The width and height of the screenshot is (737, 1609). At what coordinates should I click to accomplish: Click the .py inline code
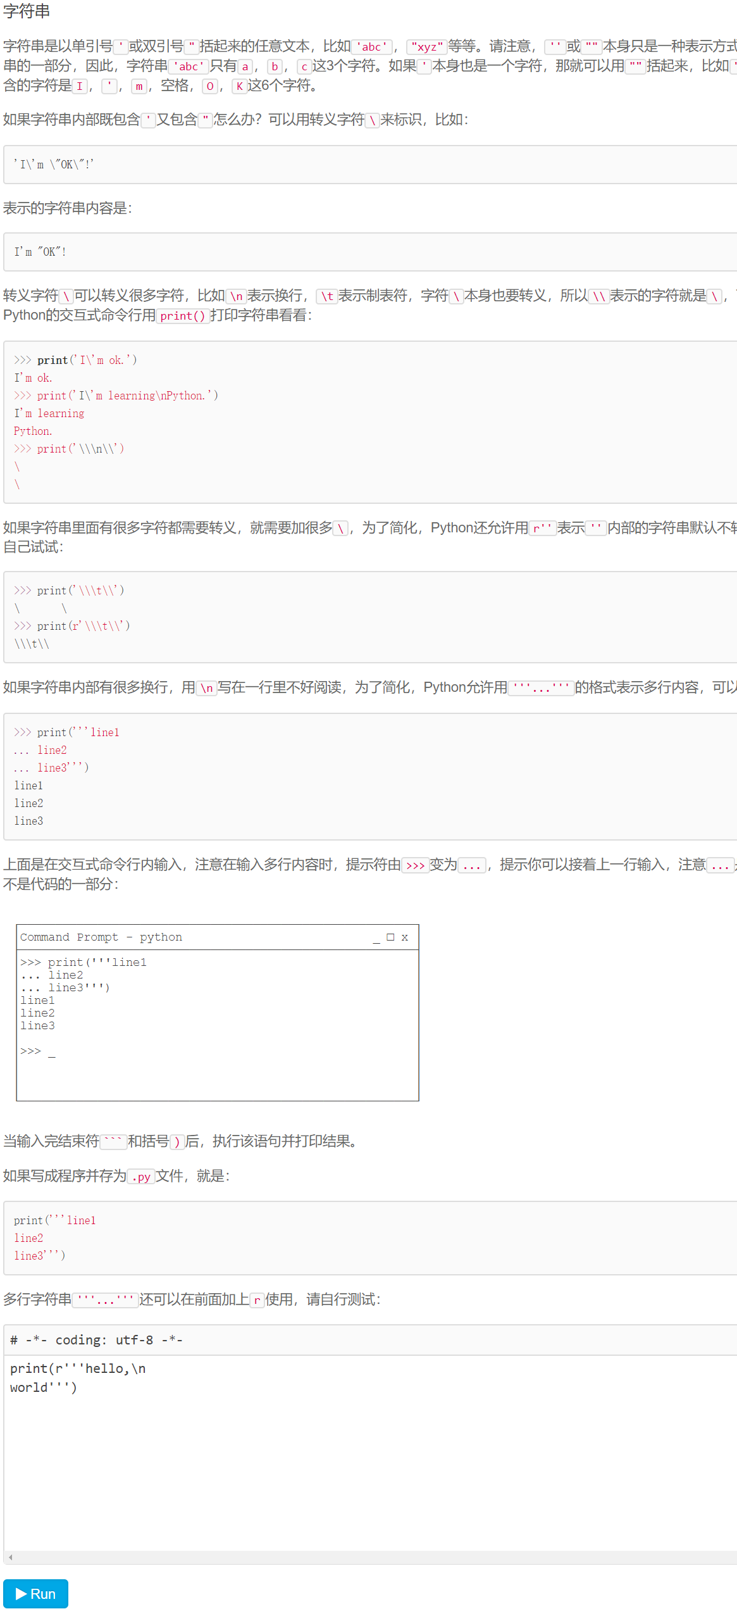coord(141,1177)
